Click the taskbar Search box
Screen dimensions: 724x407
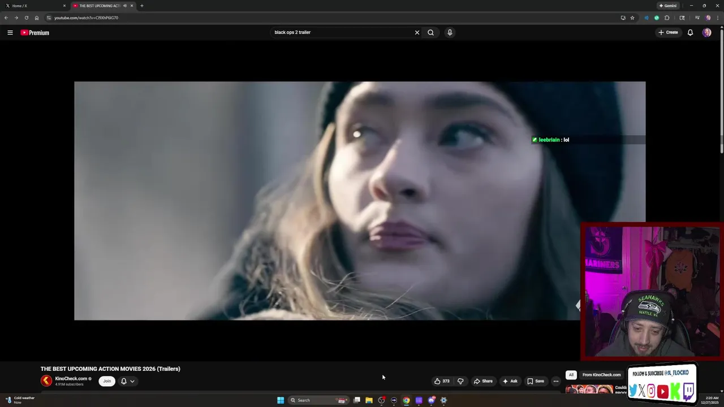tap(318, 400)
